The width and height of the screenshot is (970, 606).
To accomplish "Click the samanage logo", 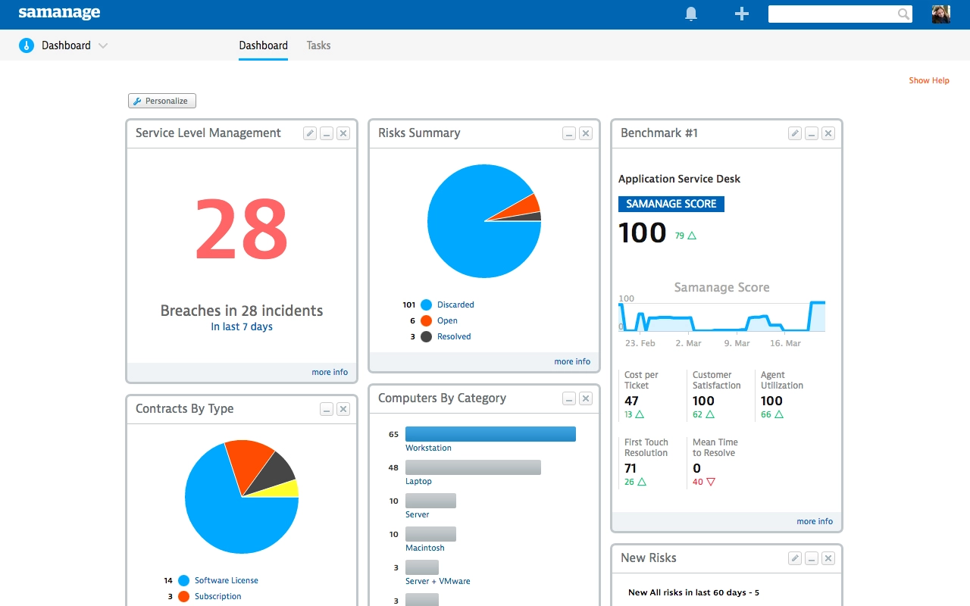I will [59, 13].
